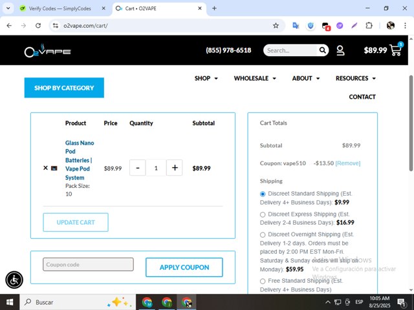
Task: Click the Coupon code field
Action: pos(88,264)
